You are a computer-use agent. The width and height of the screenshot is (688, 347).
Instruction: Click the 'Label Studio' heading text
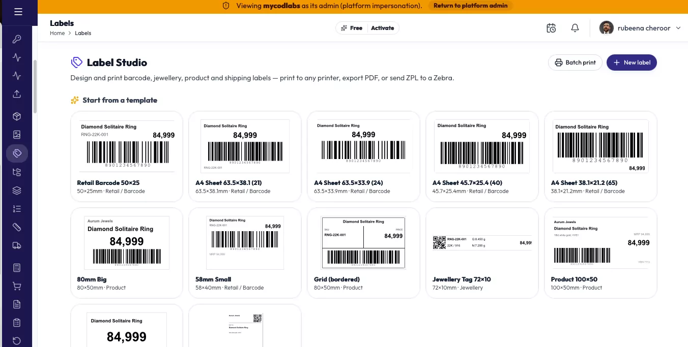(117, 62)
